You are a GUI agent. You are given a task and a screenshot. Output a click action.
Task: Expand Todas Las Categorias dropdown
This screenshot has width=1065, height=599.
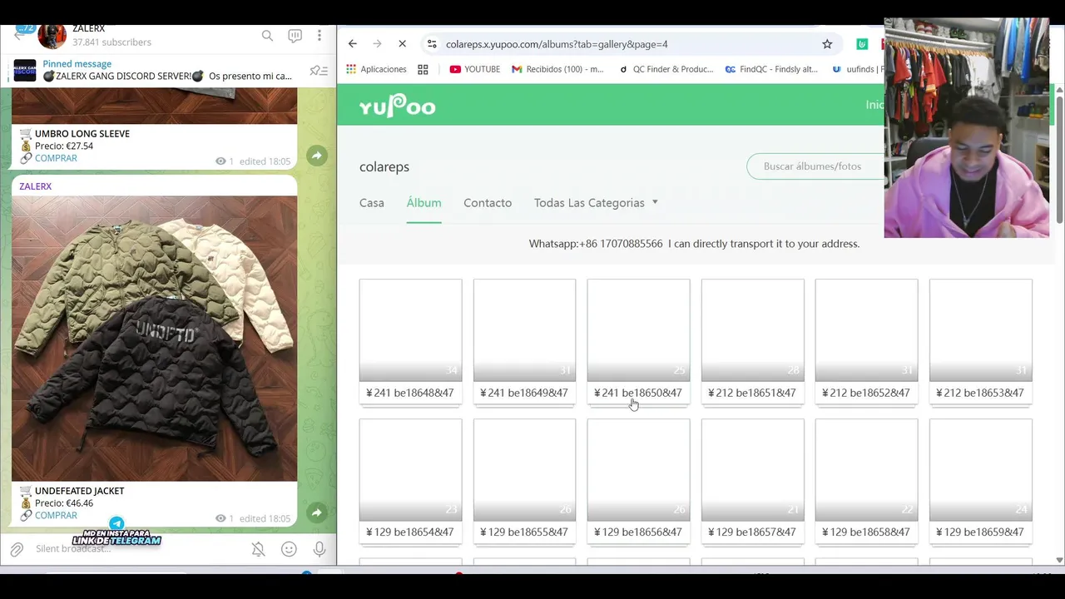click(x=596, y=203)
